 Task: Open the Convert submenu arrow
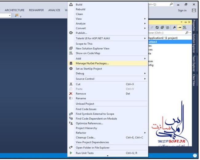145,28
